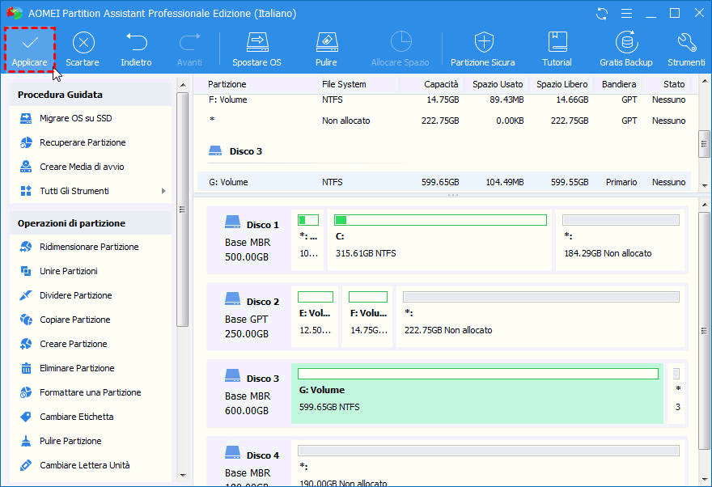This screenshot has width=712, height=487.
Task: Open the Spostare OS tool
Action: [256, 43]
